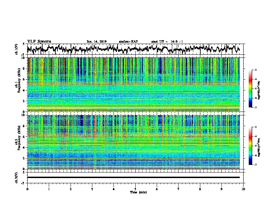Click the "-3" tick on ch.1 colorbar
The image size is (274, 212).
(x=255, y=70)
